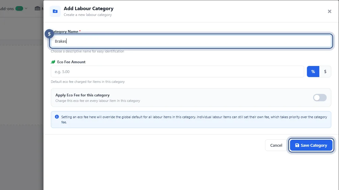Click the 'Create a new labour category' subtitle

[88, 15]
